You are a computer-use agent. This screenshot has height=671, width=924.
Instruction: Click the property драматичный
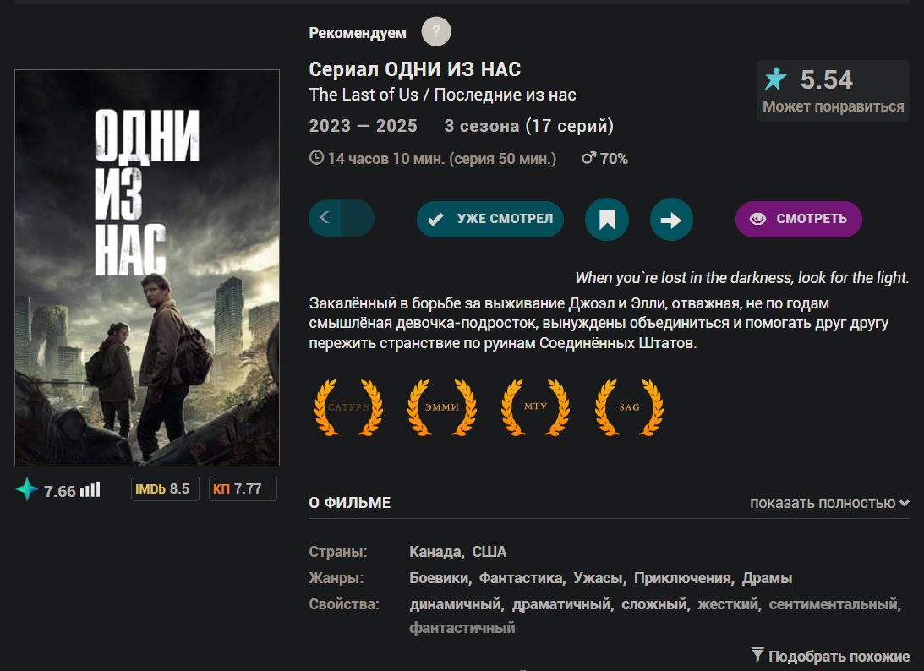coord(561,604)
